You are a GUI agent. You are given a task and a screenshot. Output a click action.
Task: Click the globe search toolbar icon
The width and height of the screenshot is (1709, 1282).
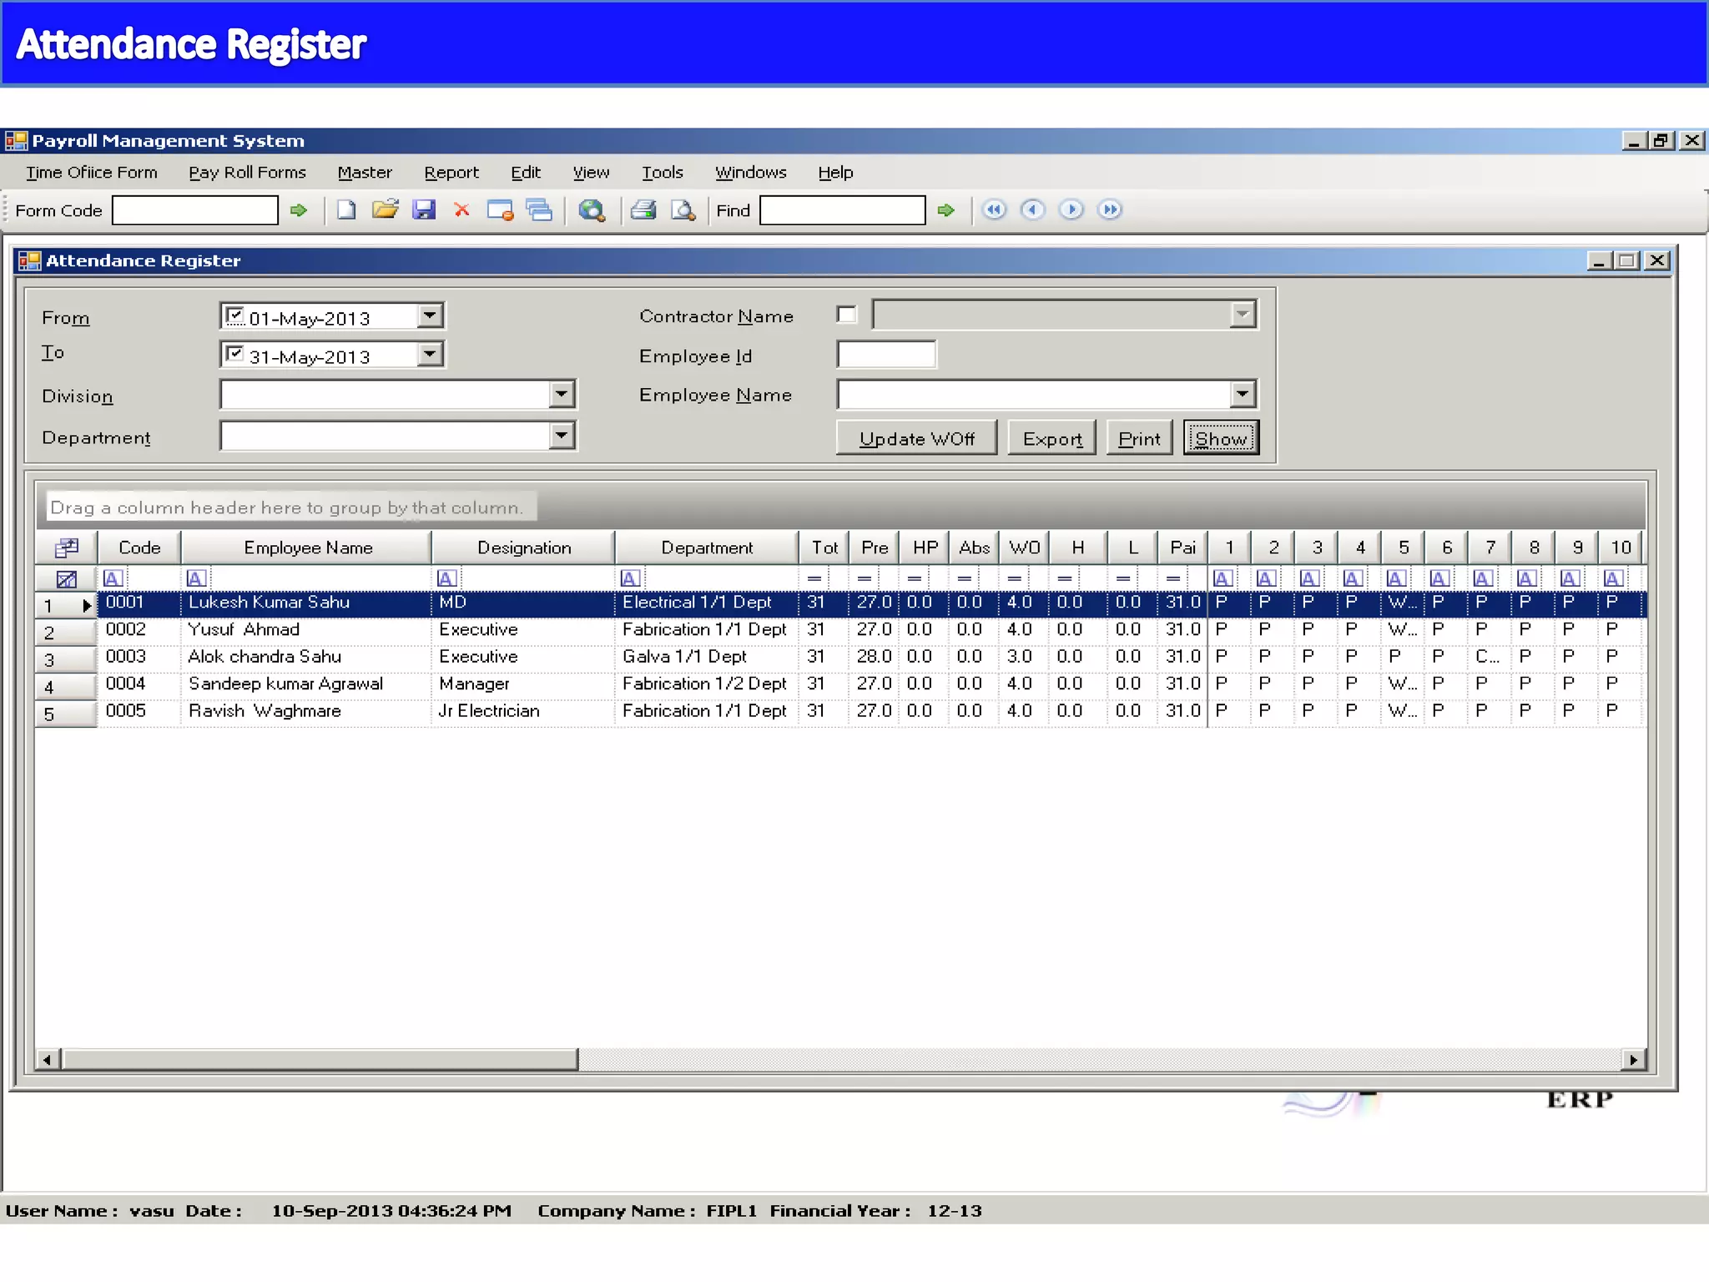[592, 210]
